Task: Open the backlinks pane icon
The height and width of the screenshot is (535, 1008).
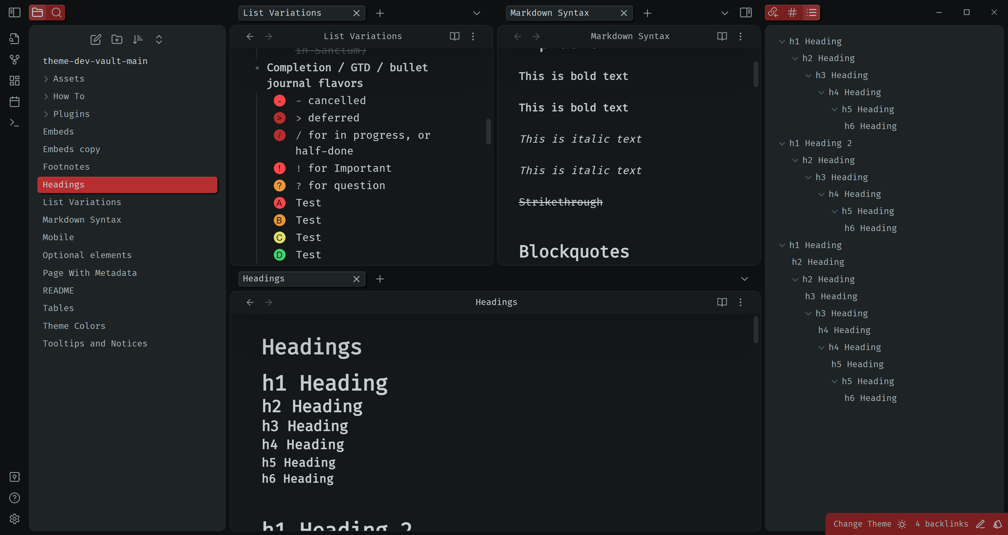Action: point(773,13)
